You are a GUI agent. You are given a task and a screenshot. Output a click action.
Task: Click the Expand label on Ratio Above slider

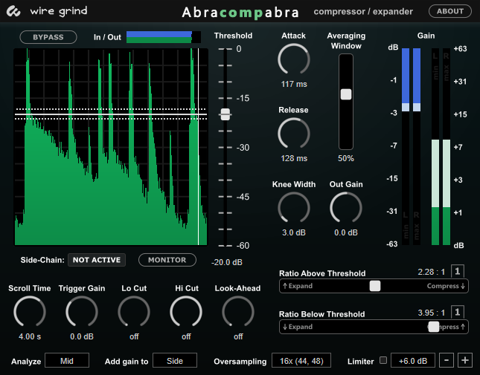click(x=298, y=286)
